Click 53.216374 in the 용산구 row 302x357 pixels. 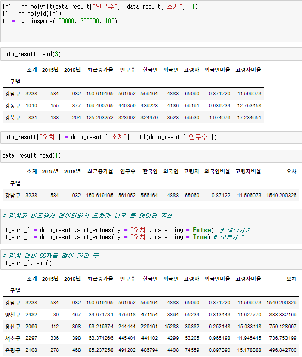coord(101,327)
